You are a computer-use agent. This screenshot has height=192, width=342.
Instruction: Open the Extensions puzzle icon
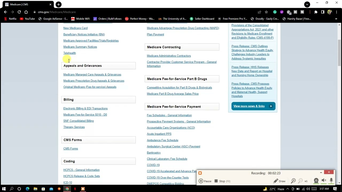click(316, 12)
